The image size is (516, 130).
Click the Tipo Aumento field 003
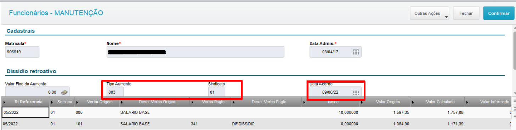point(115,92)
